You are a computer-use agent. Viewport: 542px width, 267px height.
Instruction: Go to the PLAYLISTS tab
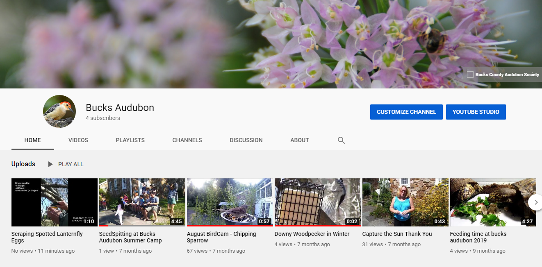[x=130, y=140]
